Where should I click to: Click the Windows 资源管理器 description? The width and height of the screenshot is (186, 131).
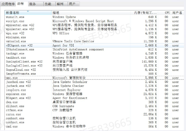click(x=67, y=94)
